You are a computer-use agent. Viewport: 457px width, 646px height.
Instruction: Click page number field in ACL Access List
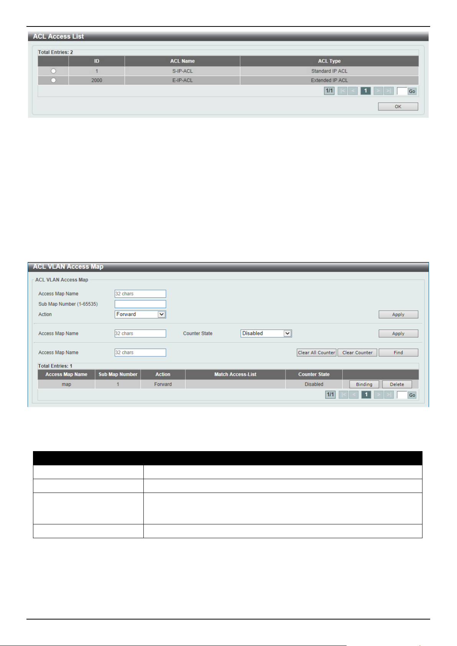[x=402, y=91]
